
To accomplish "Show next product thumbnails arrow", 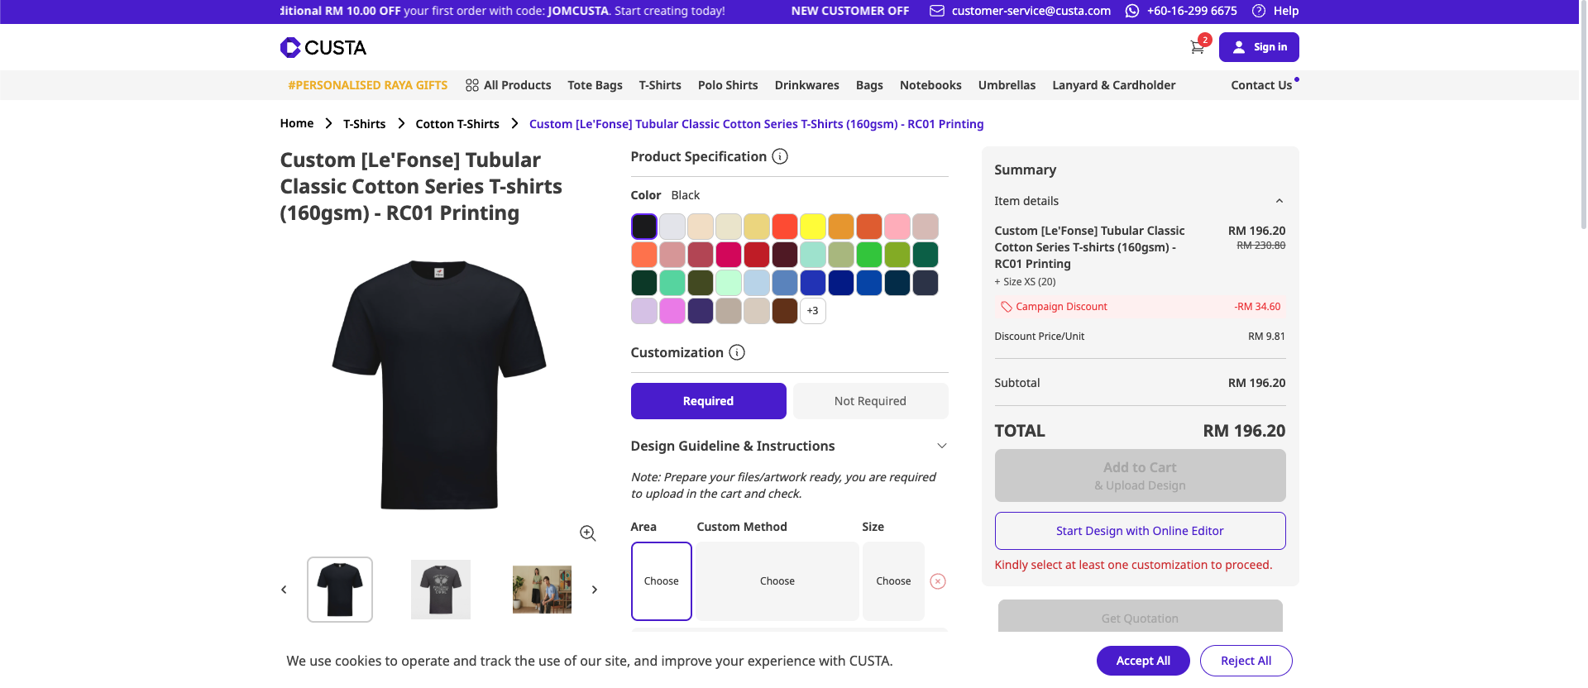I will [x=594, y=590].
